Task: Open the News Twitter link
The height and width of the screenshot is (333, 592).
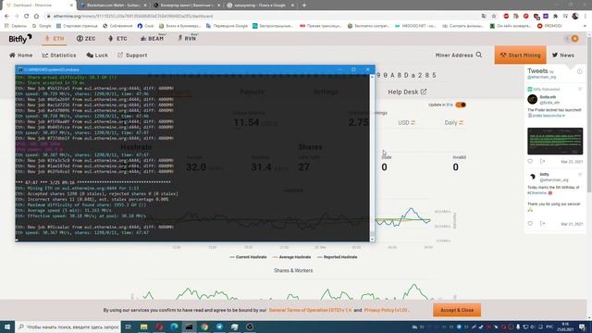Action: (563, 55)
